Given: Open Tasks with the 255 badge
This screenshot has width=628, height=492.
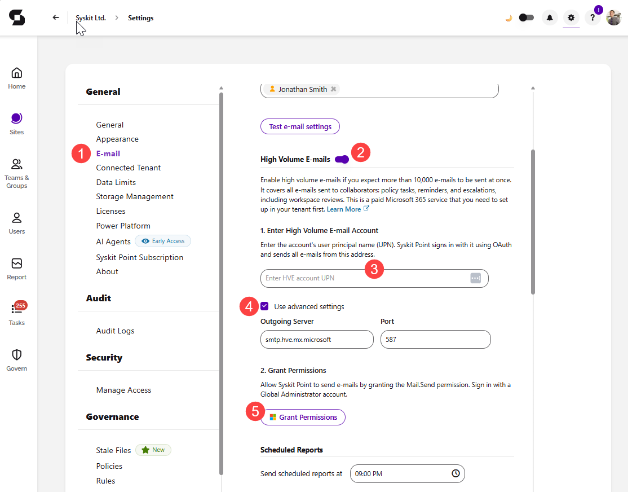Looking at the screenshot, I should [17, 314].
